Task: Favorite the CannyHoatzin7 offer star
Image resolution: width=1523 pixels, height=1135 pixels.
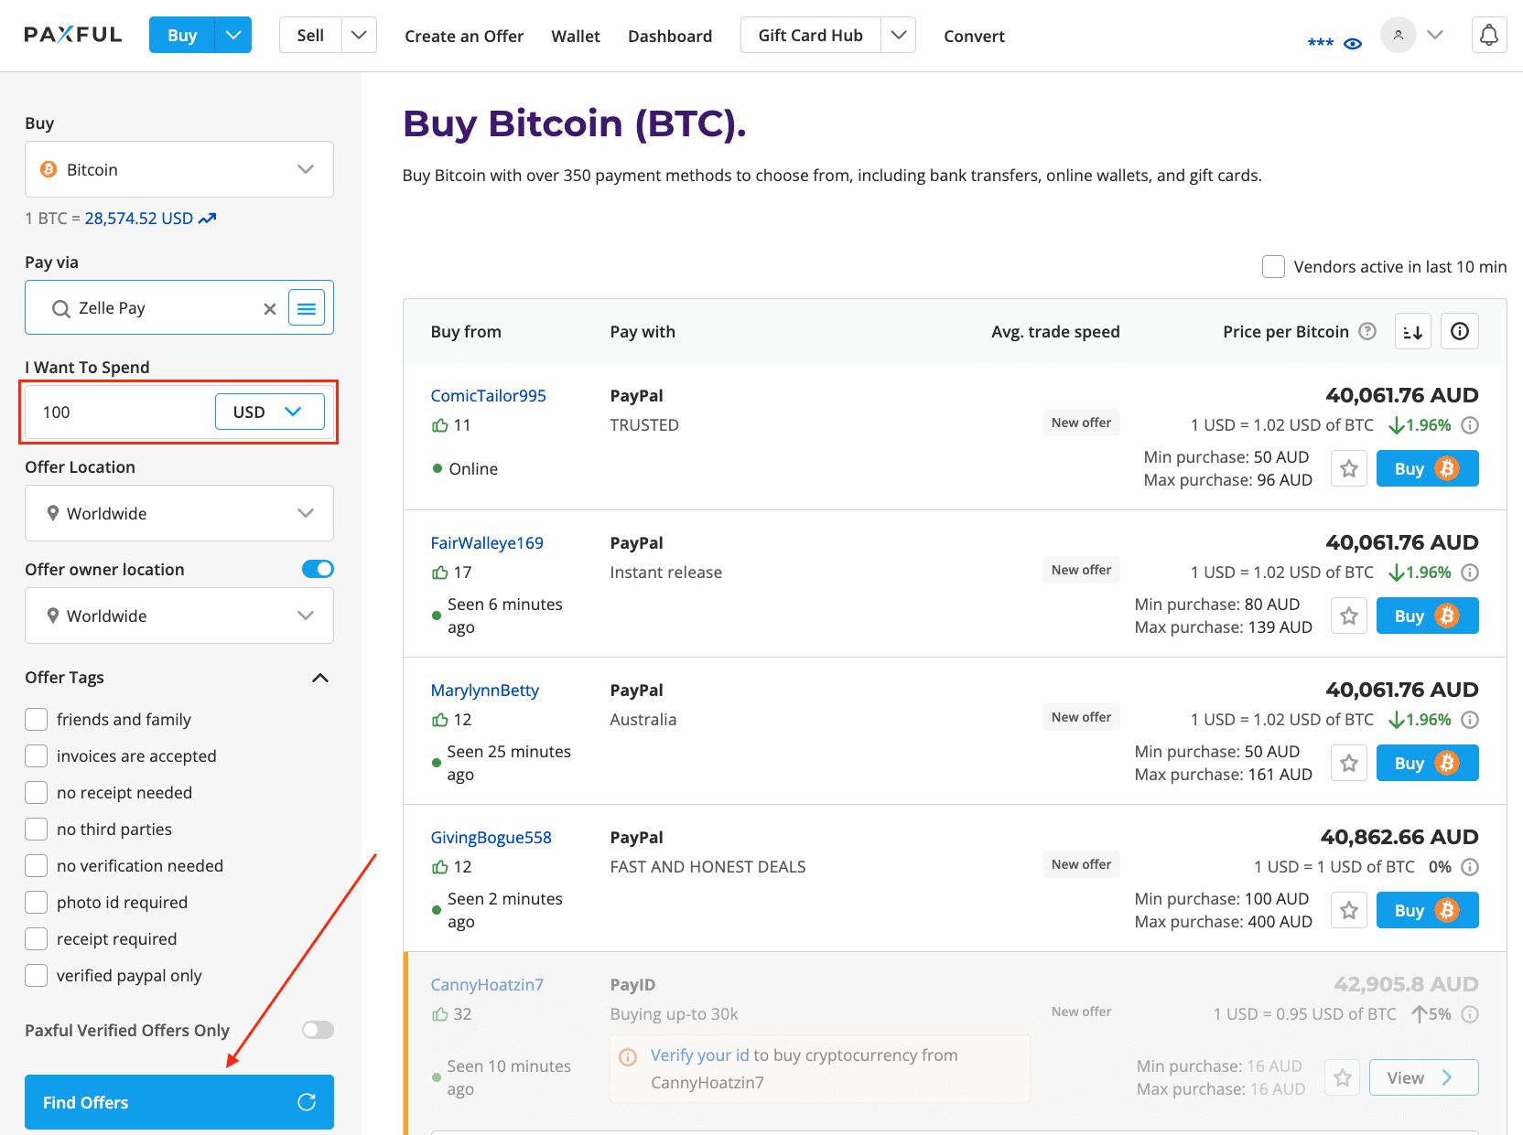Action: (1343, 1077)
